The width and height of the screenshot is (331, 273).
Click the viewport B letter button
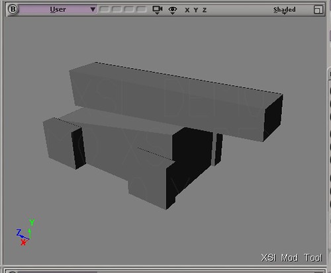[x=13, y=9]
